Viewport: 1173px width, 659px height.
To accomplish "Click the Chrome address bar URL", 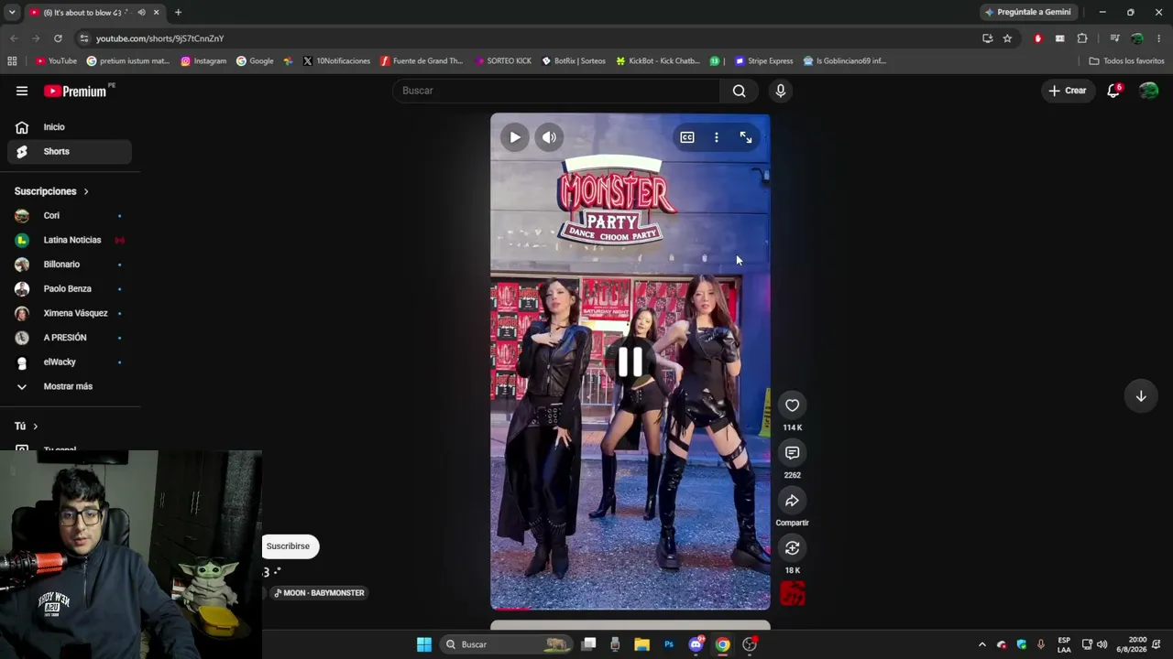I will click(x=159, y=38).
